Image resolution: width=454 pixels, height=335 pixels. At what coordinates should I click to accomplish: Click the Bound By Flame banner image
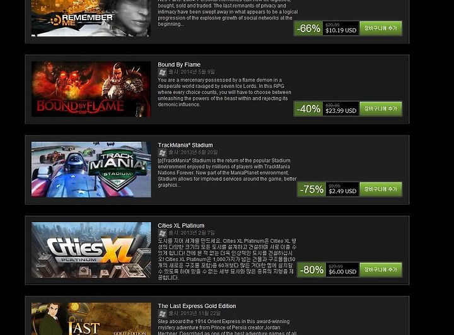pos(91,89)
